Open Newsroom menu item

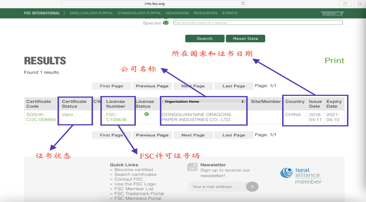click(x=177, y=13)
